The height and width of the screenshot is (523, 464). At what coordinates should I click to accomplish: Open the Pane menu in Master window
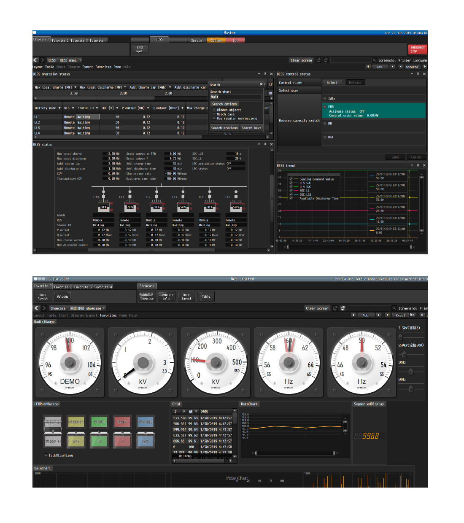point(117,67)
